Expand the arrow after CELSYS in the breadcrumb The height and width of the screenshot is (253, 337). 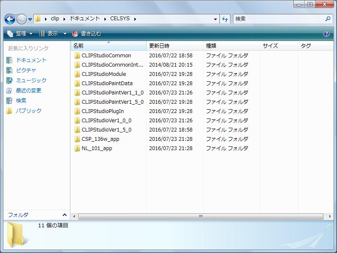click(135, 19)
